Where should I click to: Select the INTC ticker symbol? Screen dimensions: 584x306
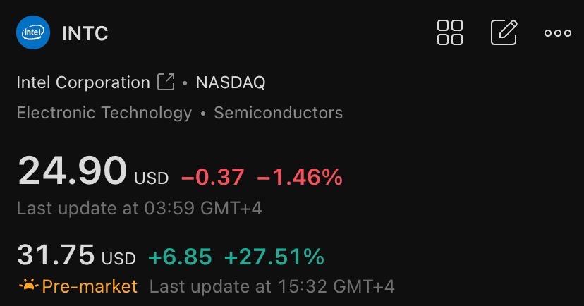85,34
